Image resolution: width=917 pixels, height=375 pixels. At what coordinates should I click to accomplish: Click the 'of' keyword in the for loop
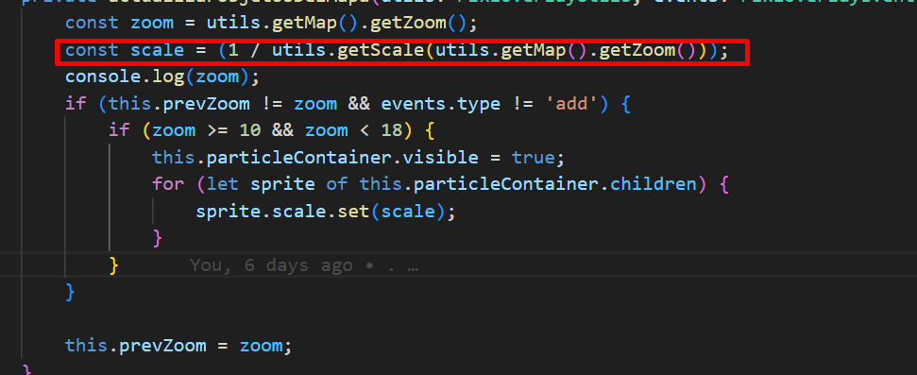(337, 184)
